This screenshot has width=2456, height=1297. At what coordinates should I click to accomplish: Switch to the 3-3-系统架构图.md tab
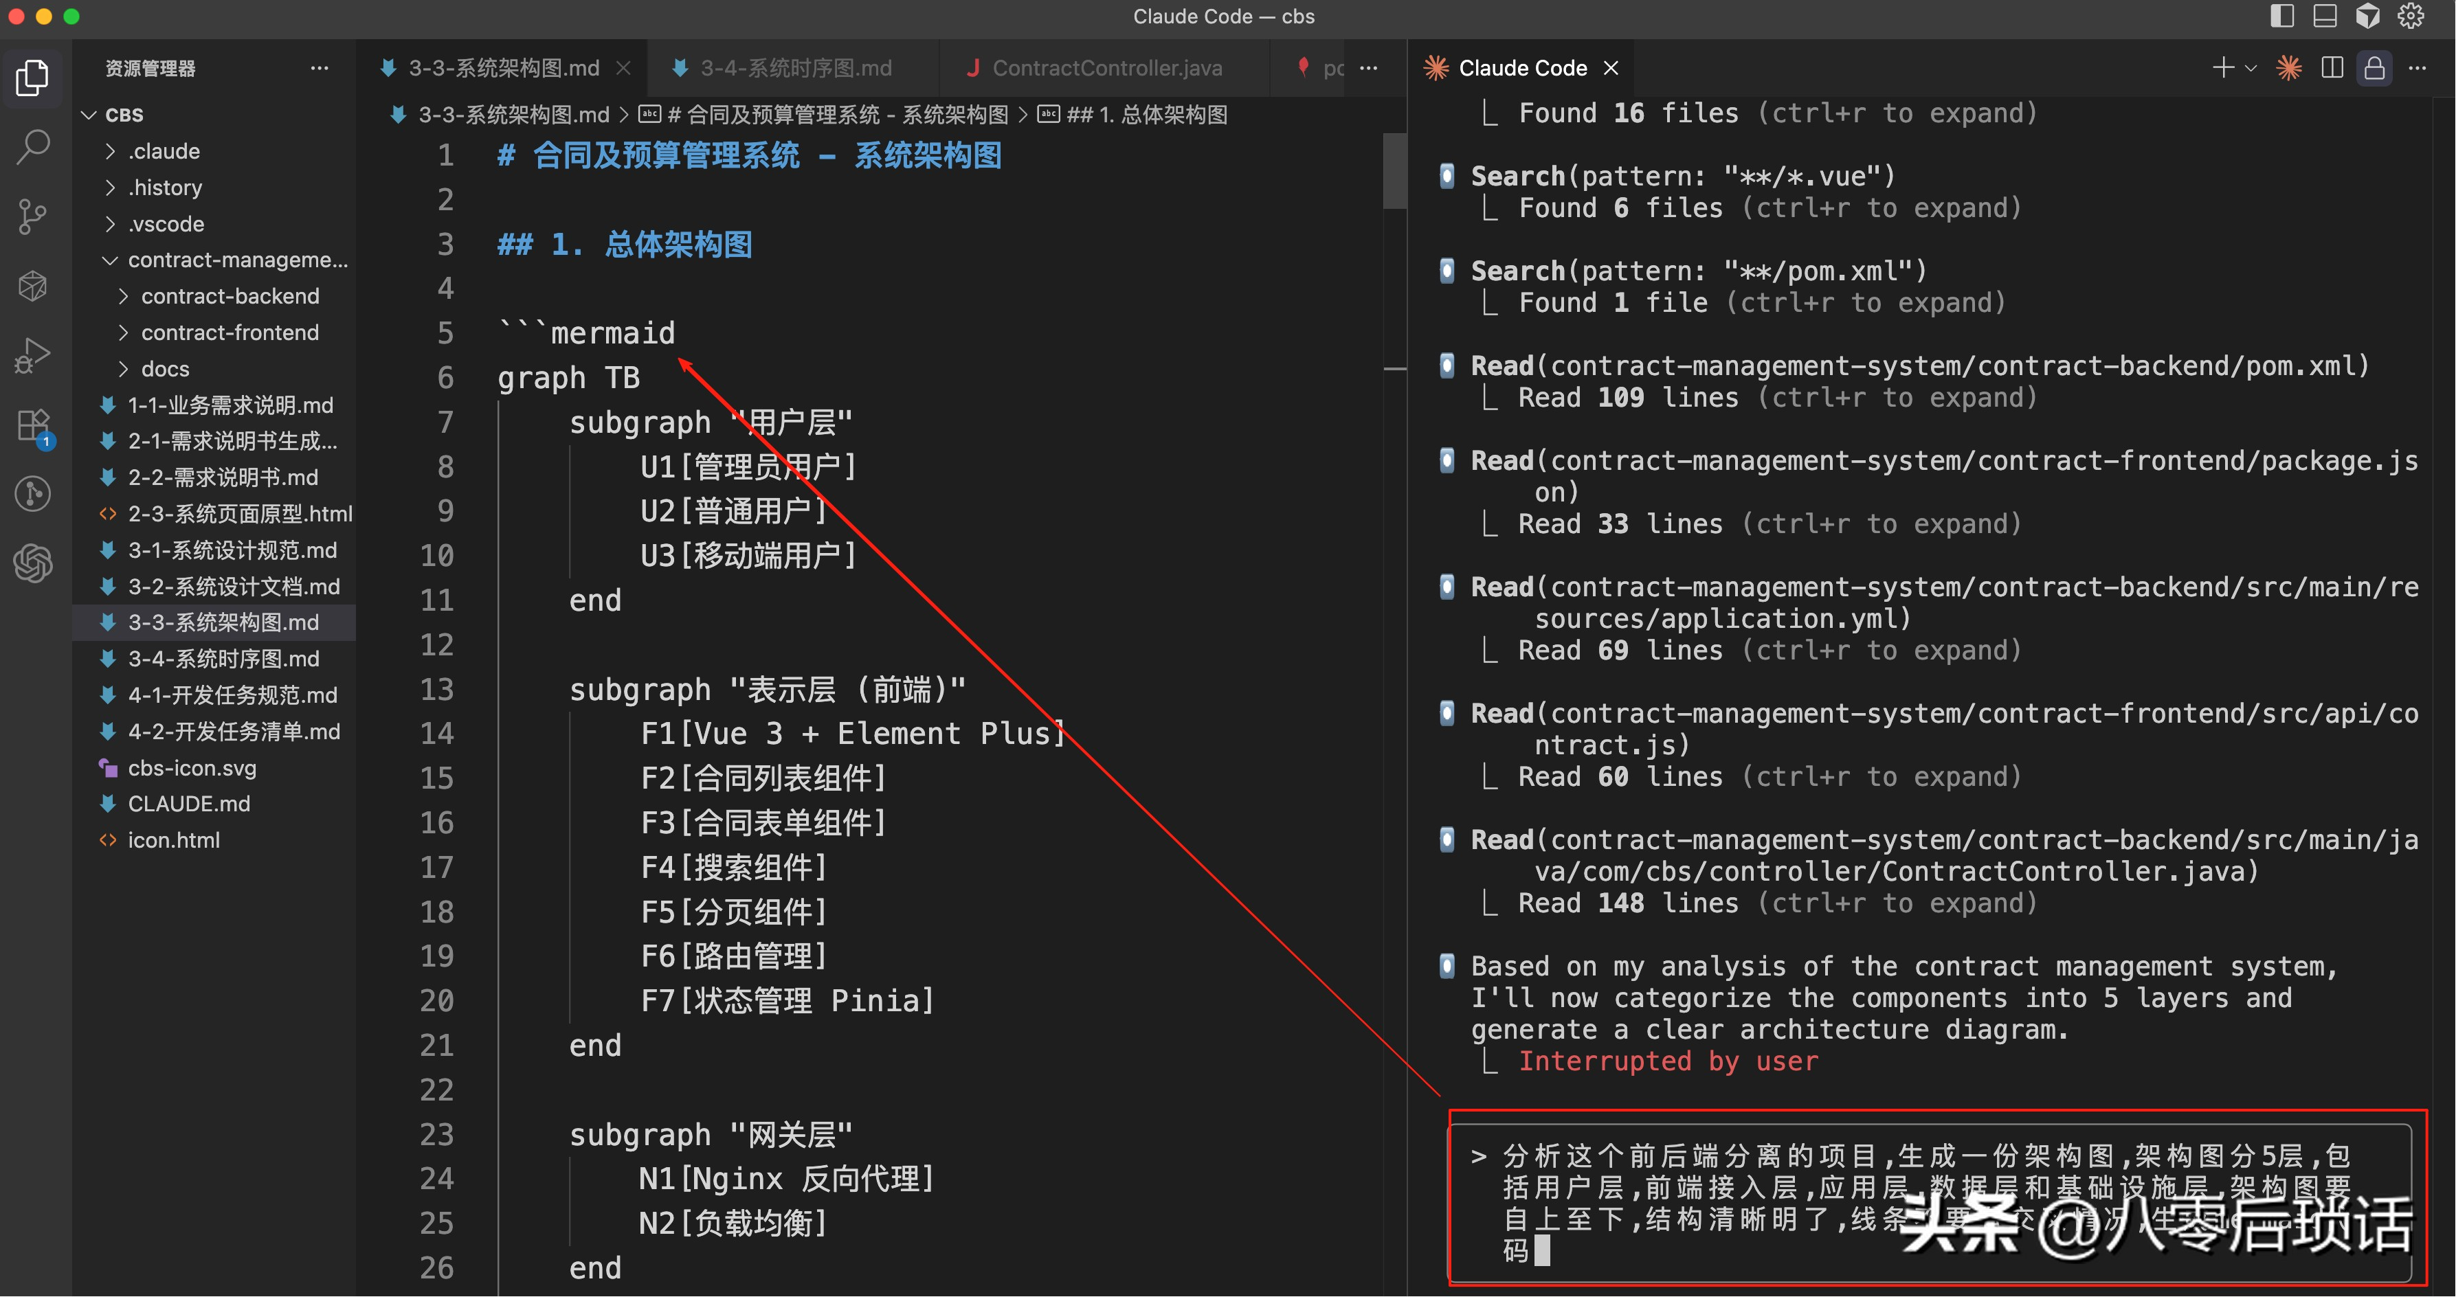point(502,67)
